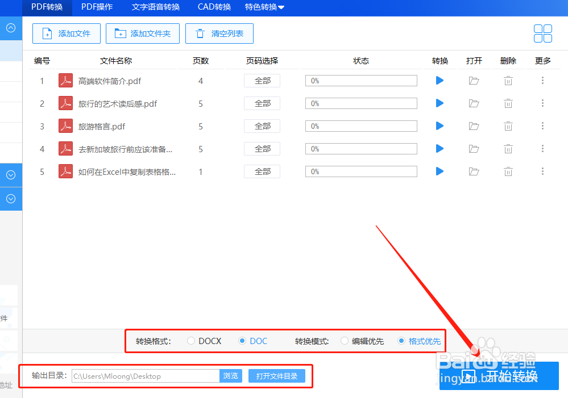The image size is (568, 398).
Task: Delete 旅游格言.pdf using its trash icon
Action: click(508, 126)
